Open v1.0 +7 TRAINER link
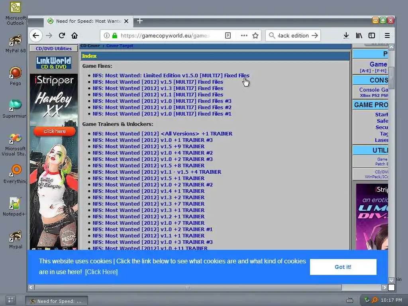Image resolution: width=408 pixels, height=306 pixels. pyautogui.click(x=149, y=223)
